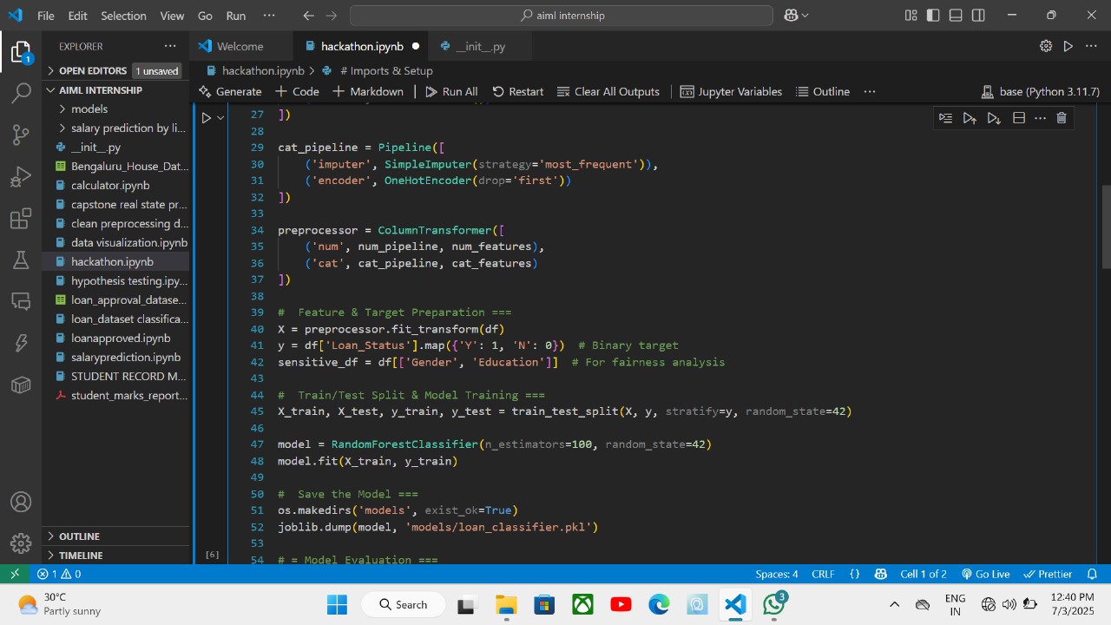Click the aiml internship search box
The height and width of the screenshot is (625, 1111).
coord(562,16)
